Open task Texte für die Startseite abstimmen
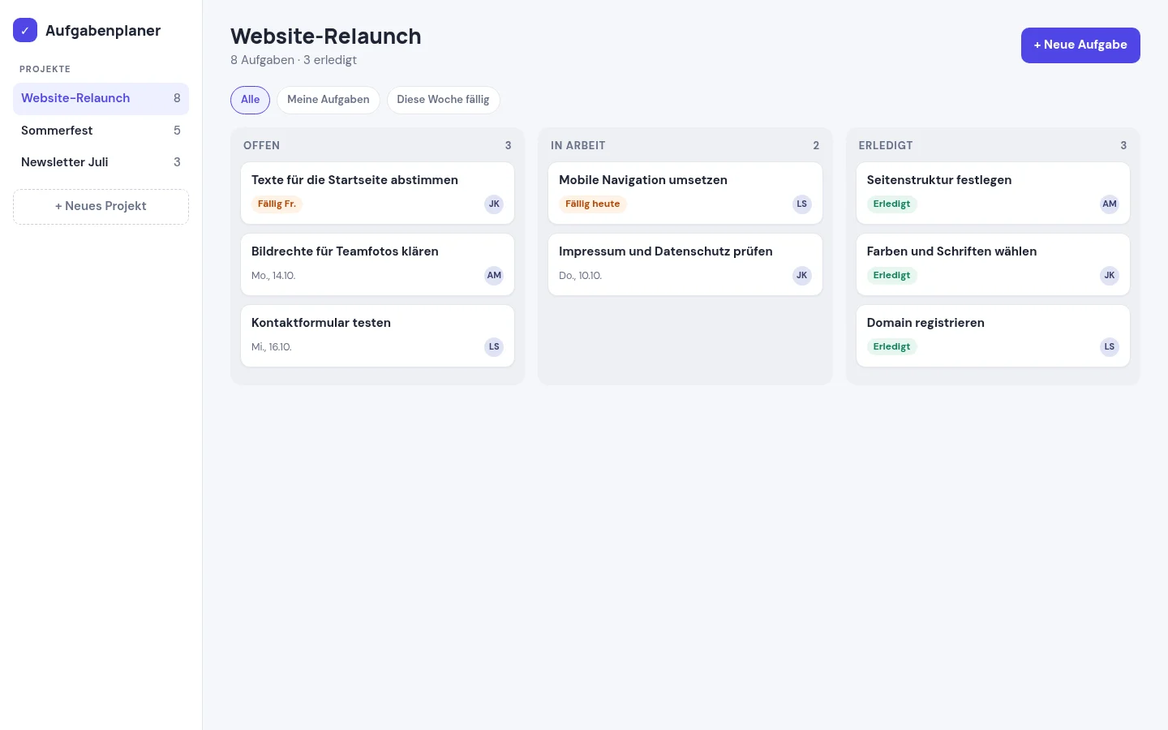1168x730 pixels. tap(377, 193)
